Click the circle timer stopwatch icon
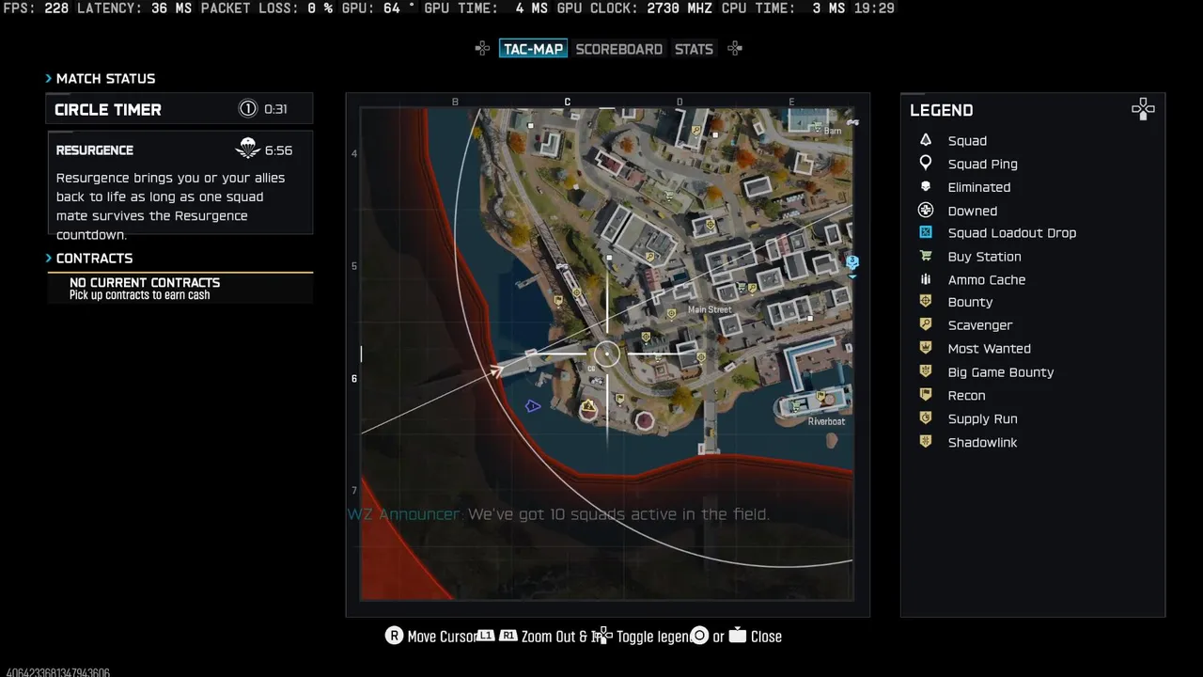Screen dimensions: 1203x677 click(248, 109)
